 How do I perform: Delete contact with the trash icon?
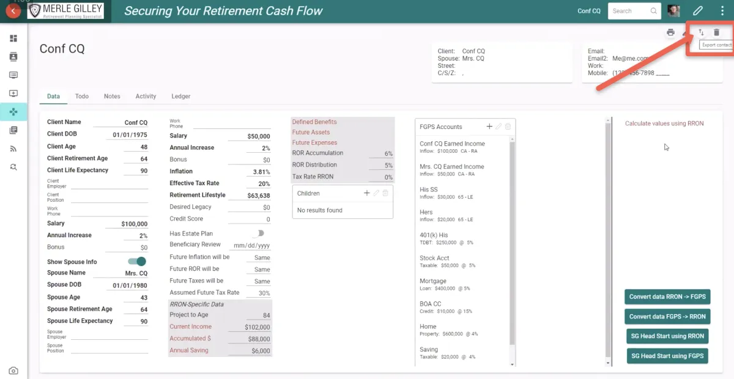click(x=717, y=32)
